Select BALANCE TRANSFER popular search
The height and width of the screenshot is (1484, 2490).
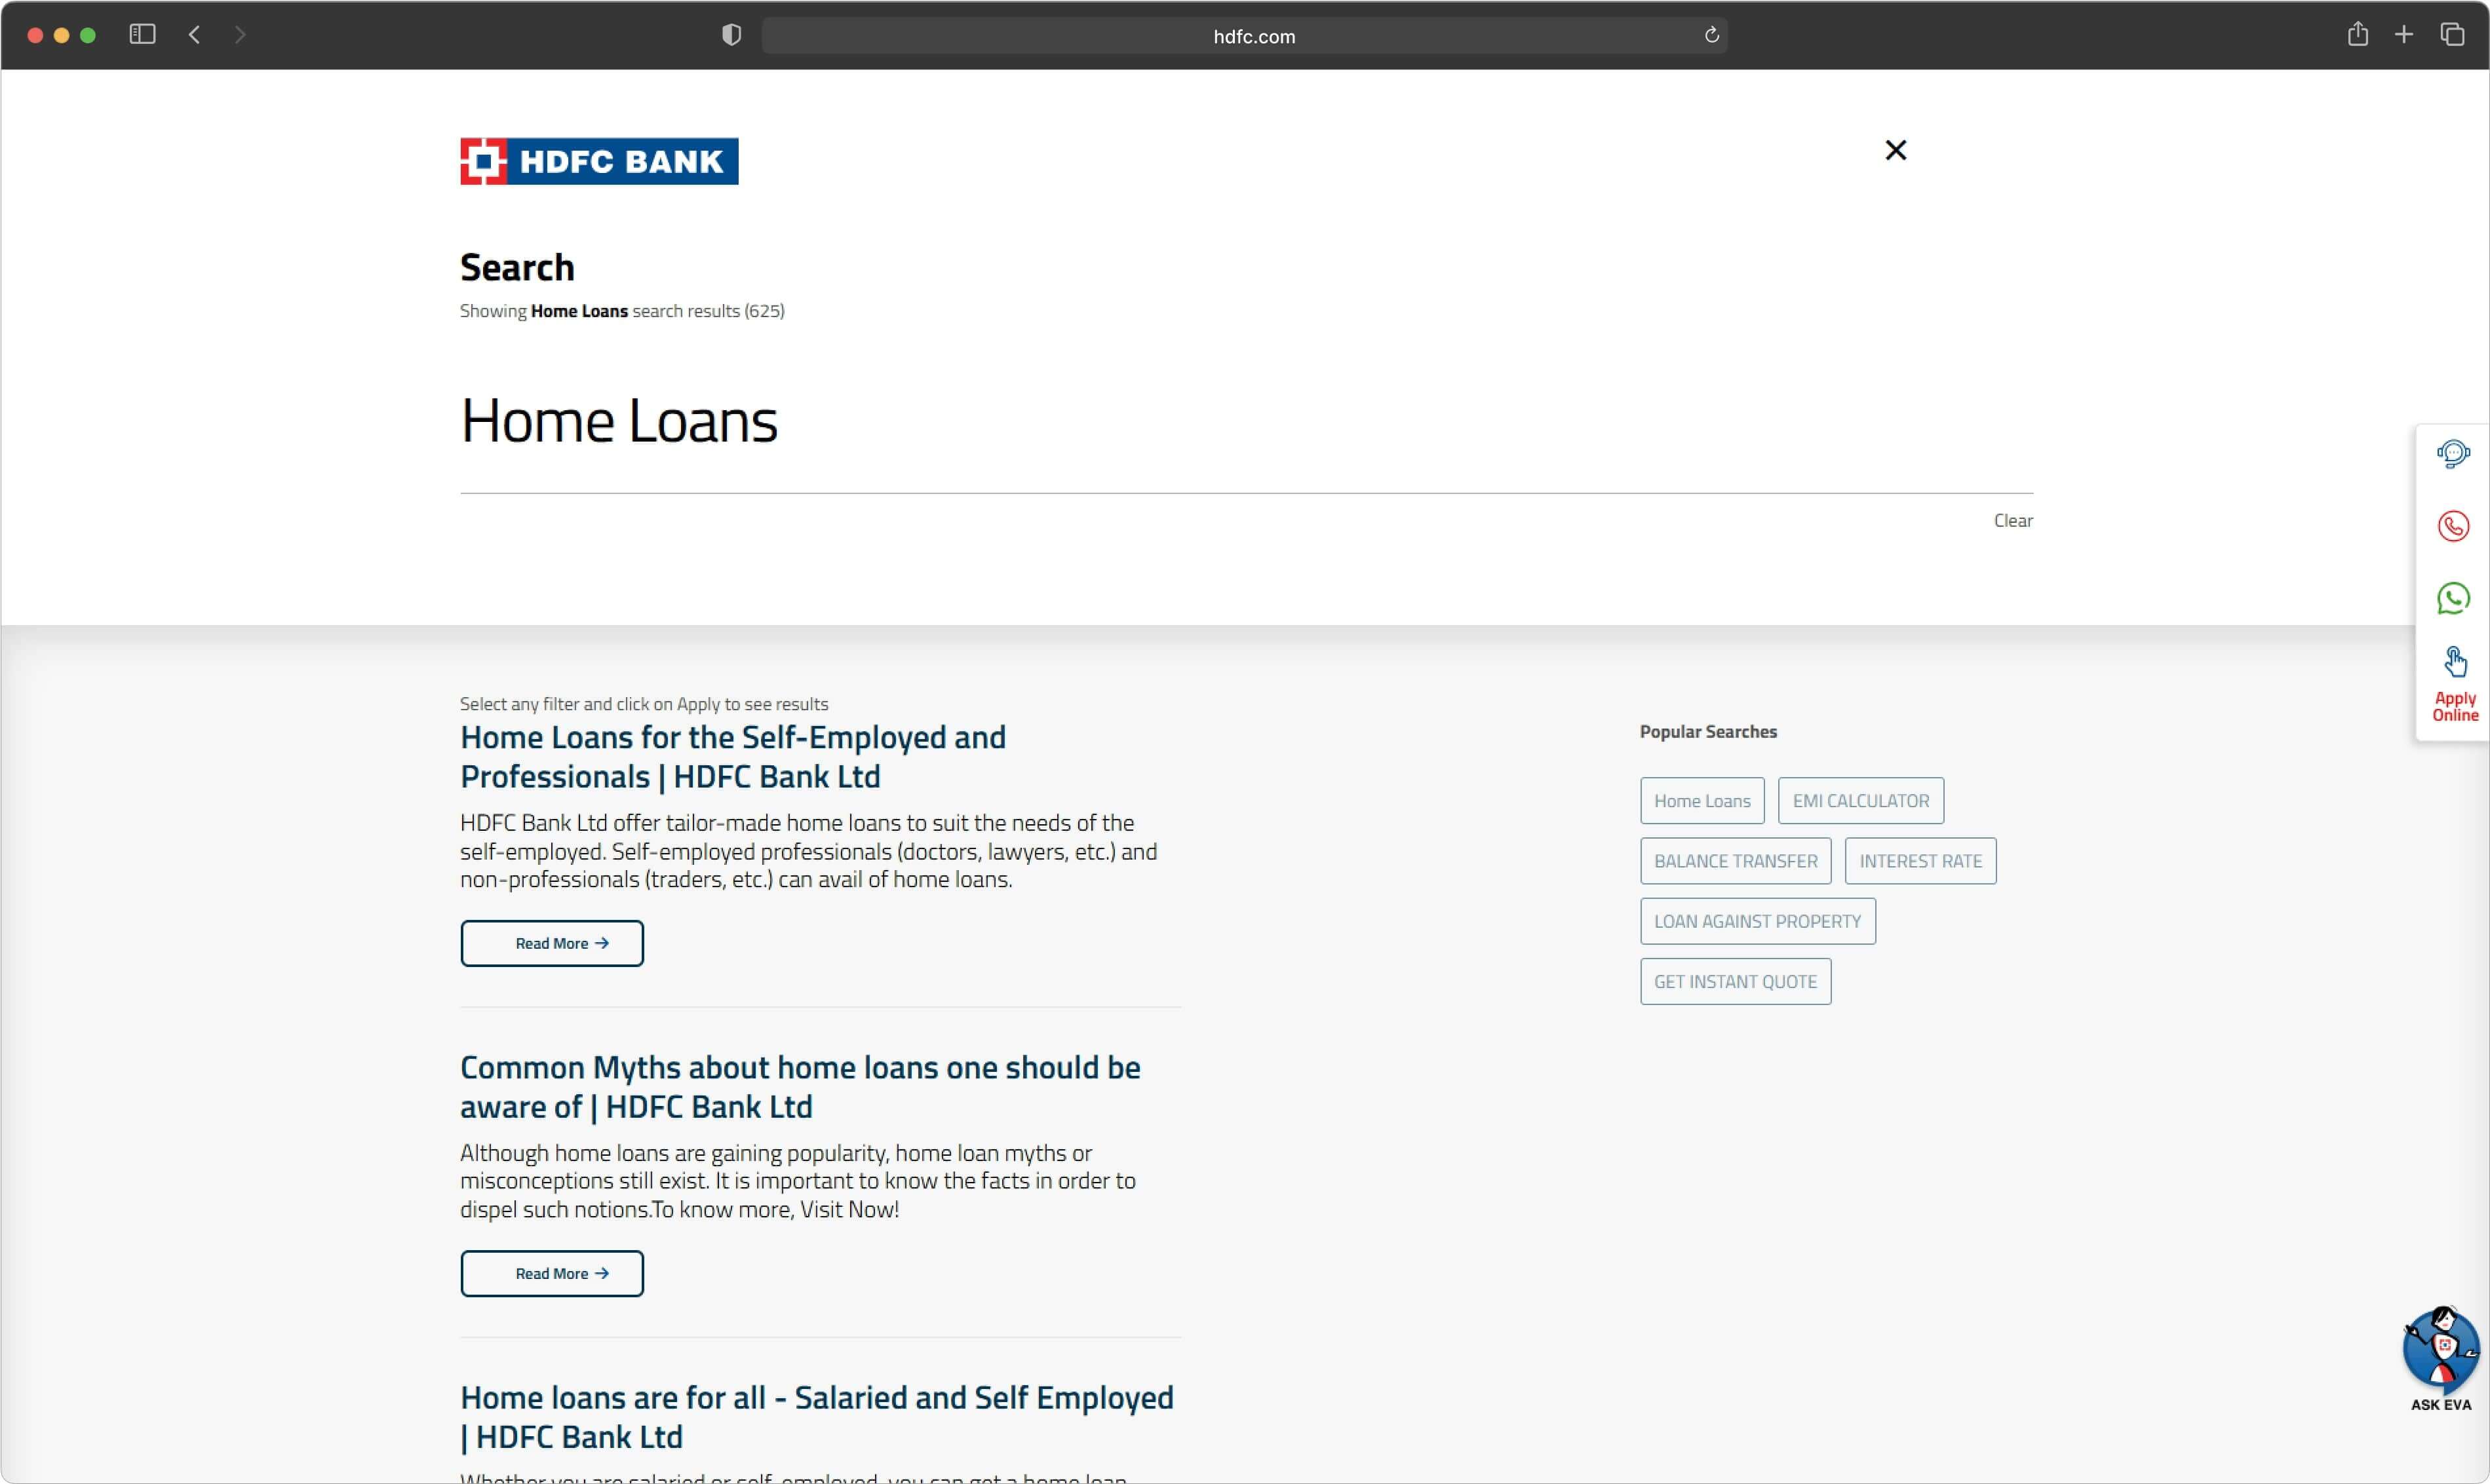pos(1735,861)
